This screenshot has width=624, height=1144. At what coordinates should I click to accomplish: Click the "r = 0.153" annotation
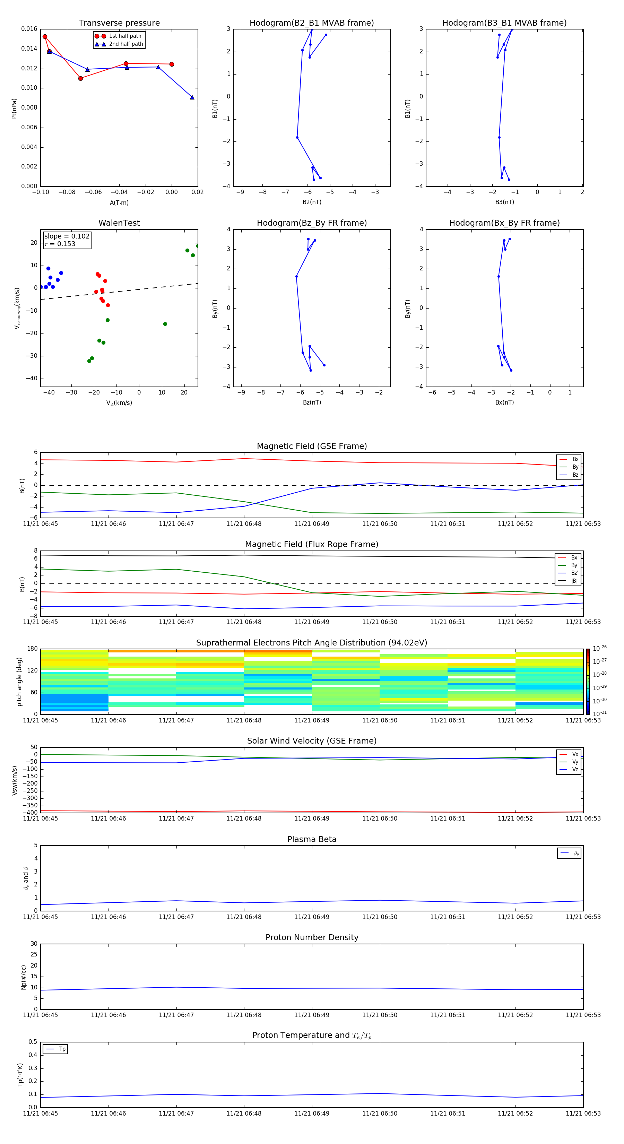(x=60, y=244)
